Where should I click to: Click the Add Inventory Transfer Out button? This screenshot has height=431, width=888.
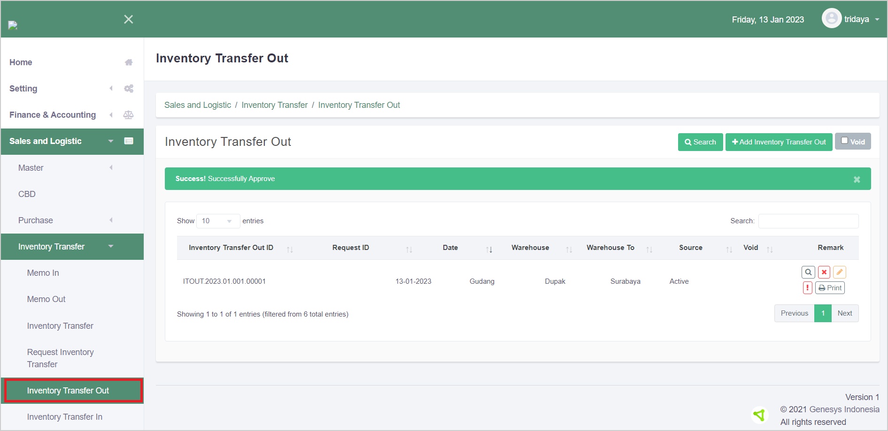[x=779, y=142]
